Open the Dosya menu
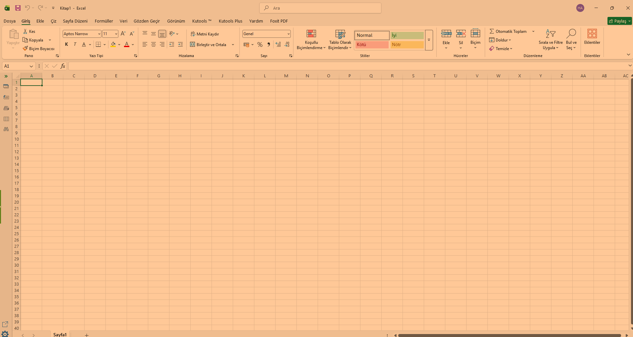The image size is (633, 337). (10, 21)
